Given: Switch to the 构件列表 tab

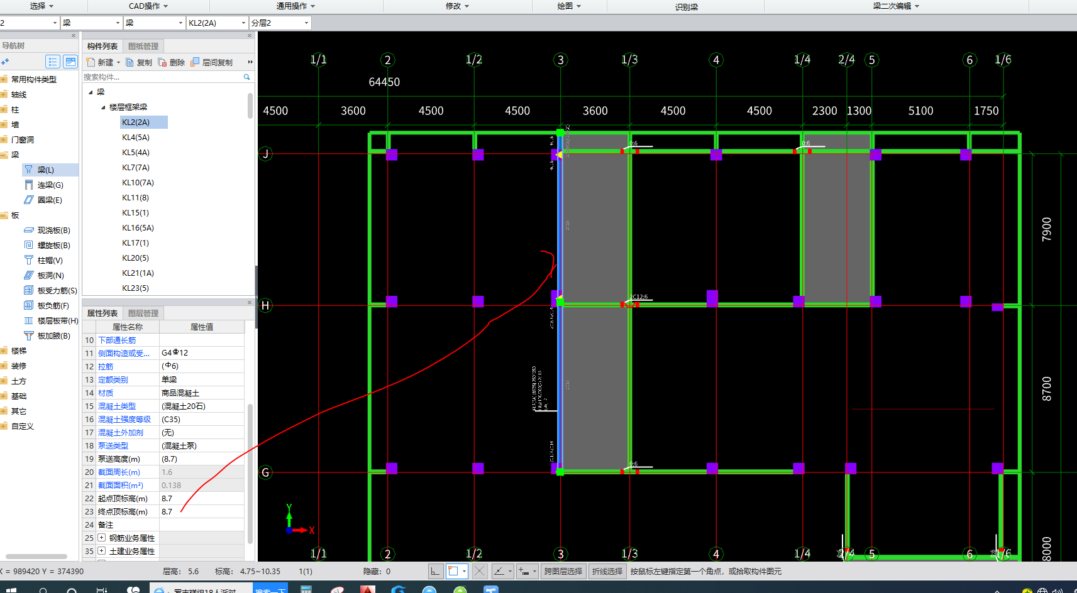Looking at the screenshot, I should [x=102, y=46].
